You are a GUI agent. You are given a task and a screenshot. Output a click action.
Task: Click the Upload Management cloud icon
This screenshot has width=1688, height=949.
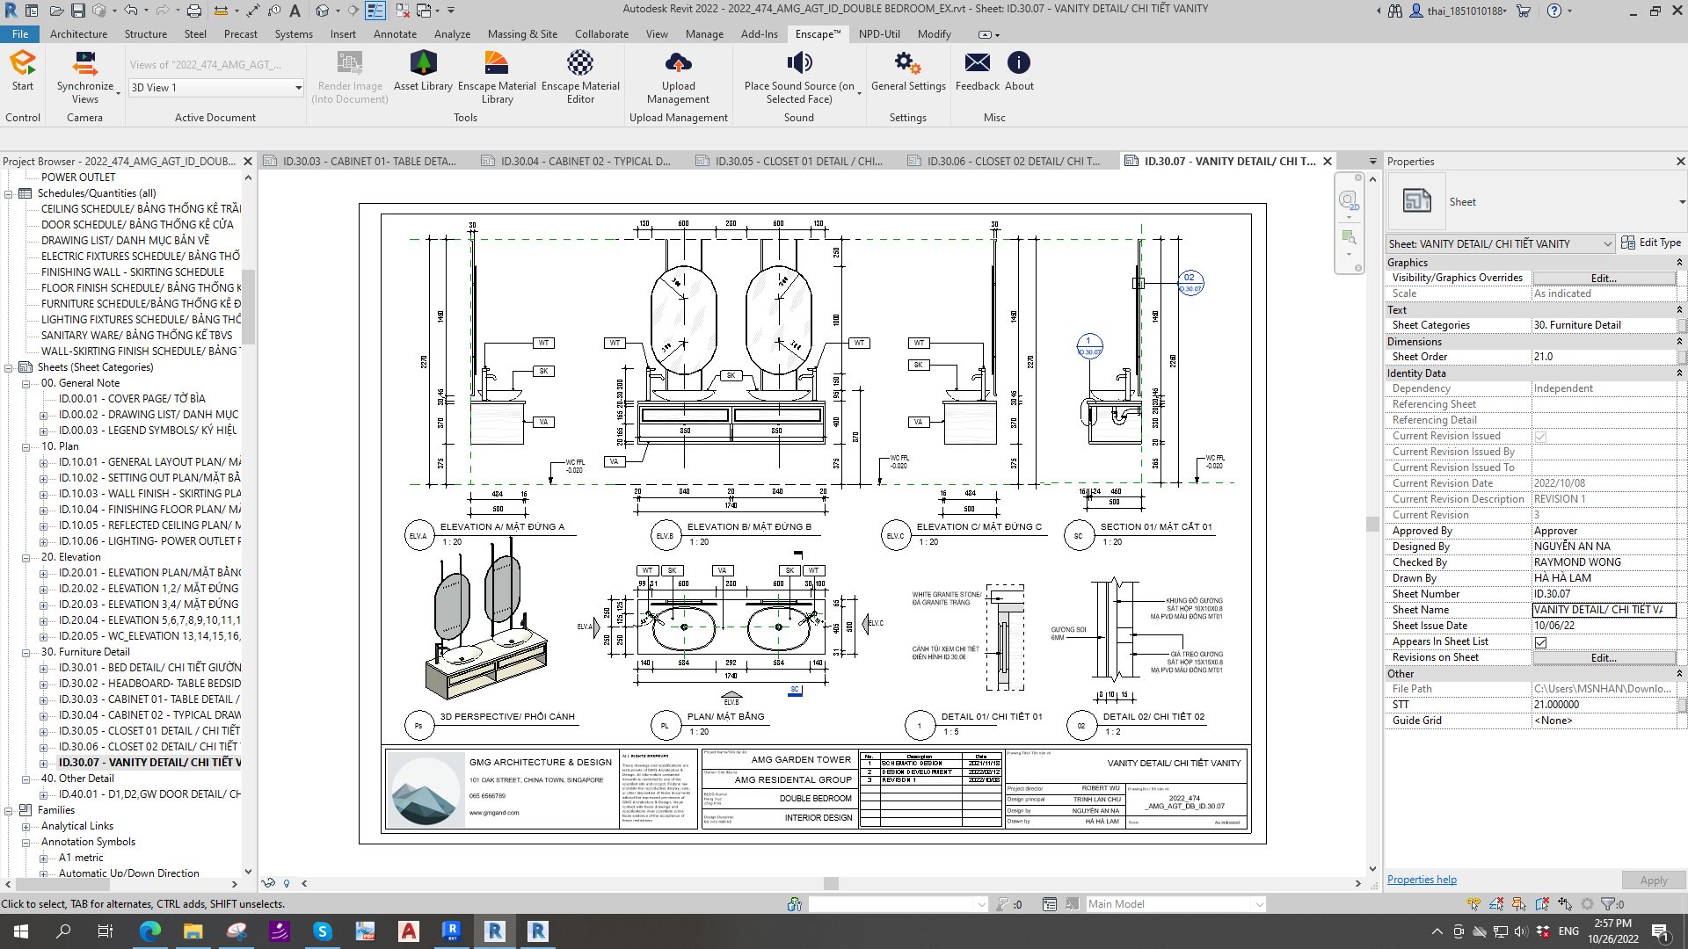(x=678, y=63)
